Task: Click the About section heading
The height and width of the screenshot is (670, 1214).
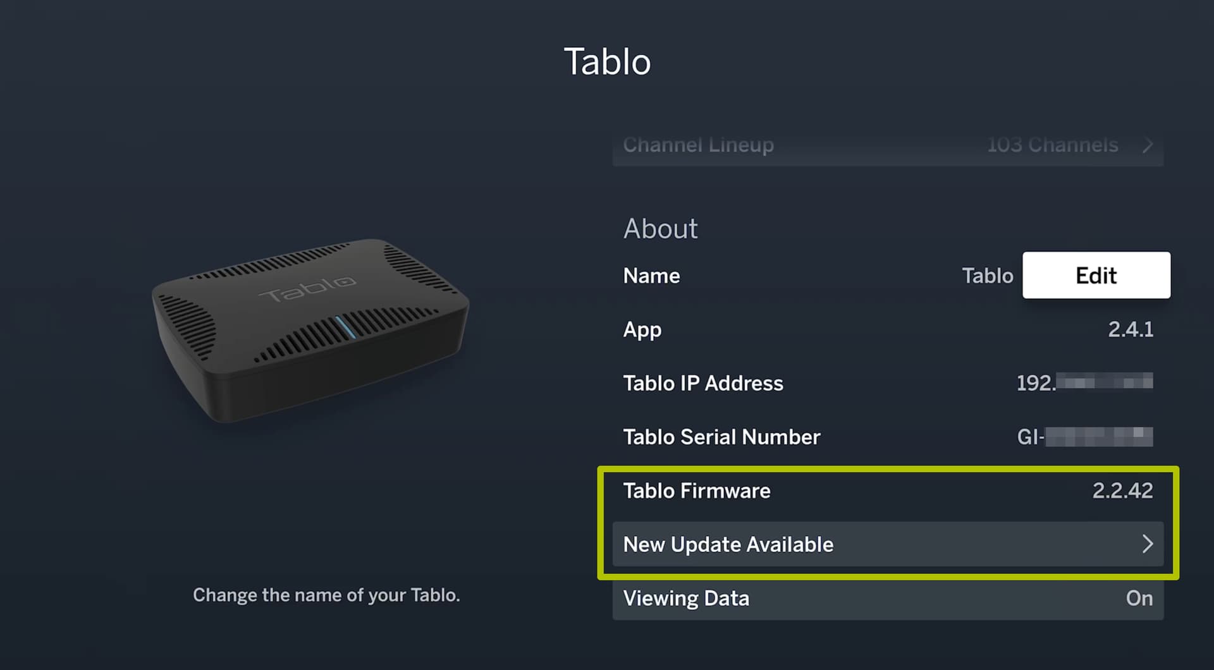Action: (x=660, y=229)
